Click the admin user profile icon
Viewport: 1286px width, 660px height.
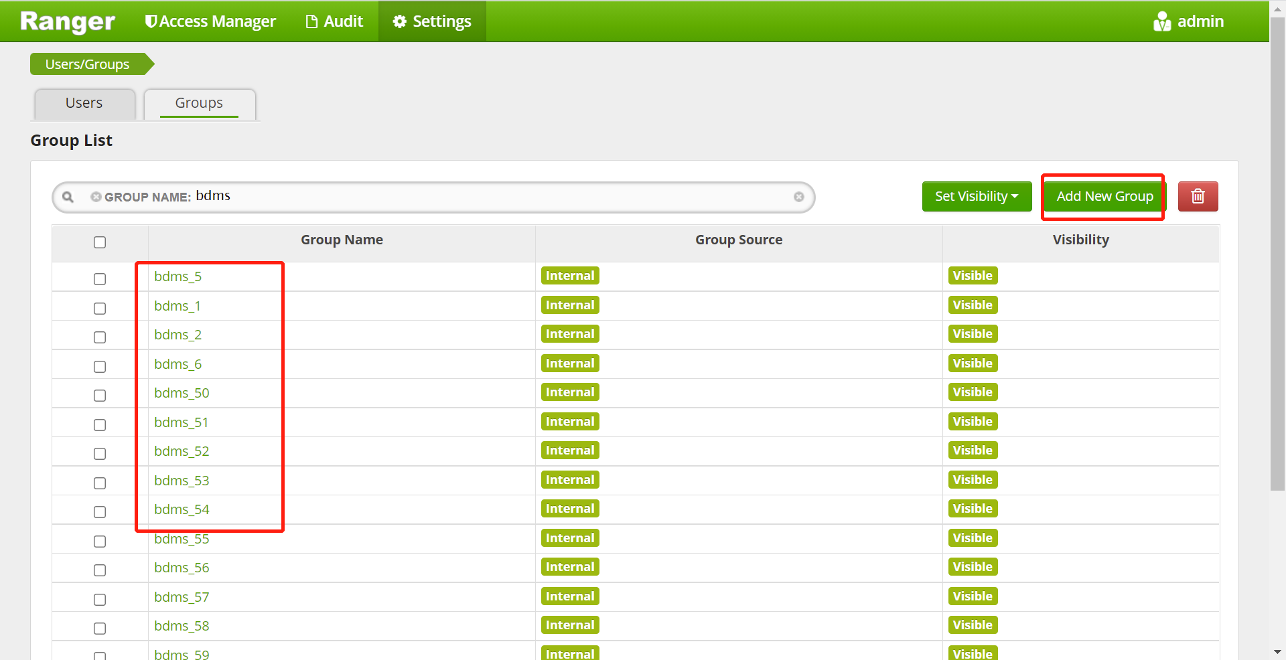coord(1161,21)
